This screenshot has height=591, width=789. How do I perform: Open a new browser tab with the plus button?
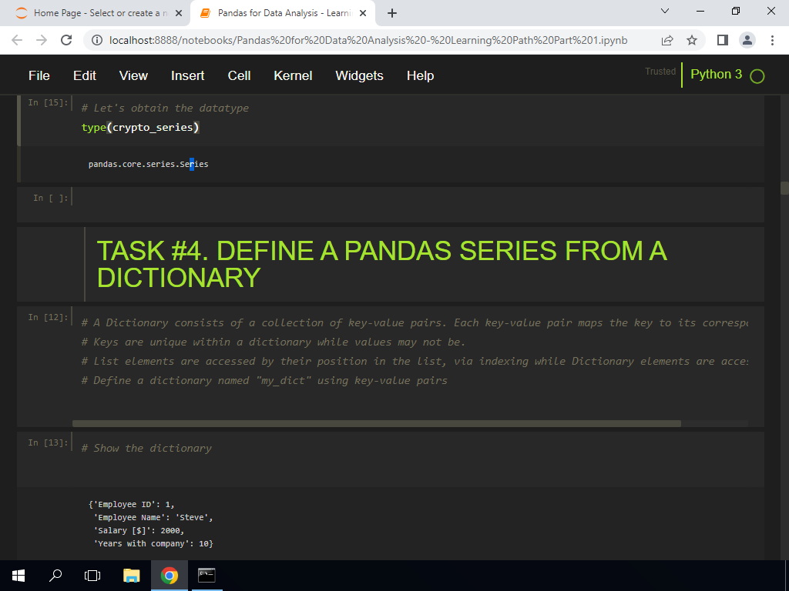click(x=393, y=12)
